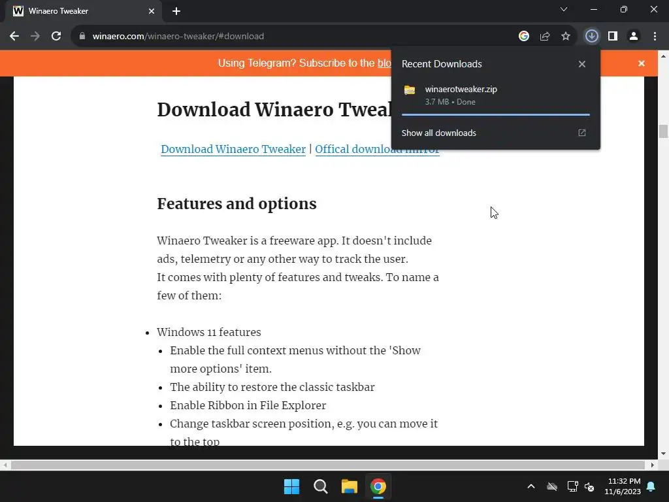Image resolution: width=669 pixels, height=502 pixels.
Task: Bookmark this page with the star icon
Action: (566, 37)
